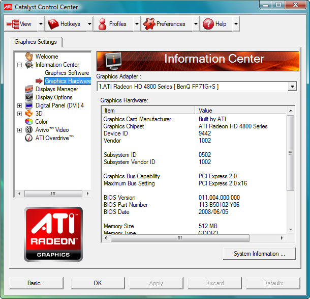Viewport: 310px width, 299px height.
Task: Click the Displays Manager icon
Action: coord(29,89)
